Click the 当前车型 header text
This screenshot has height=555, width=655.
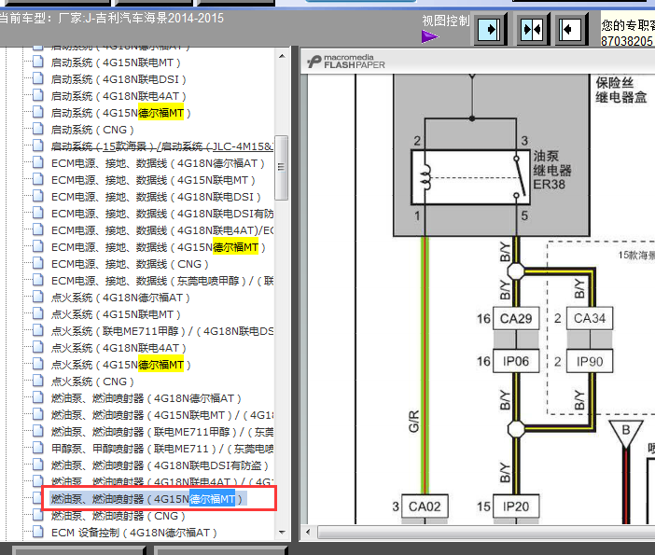112,19
